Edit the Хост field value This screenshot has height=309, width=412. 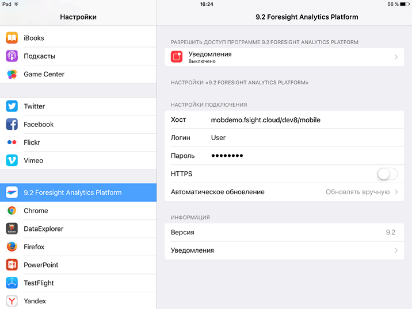tap(266, 120)
